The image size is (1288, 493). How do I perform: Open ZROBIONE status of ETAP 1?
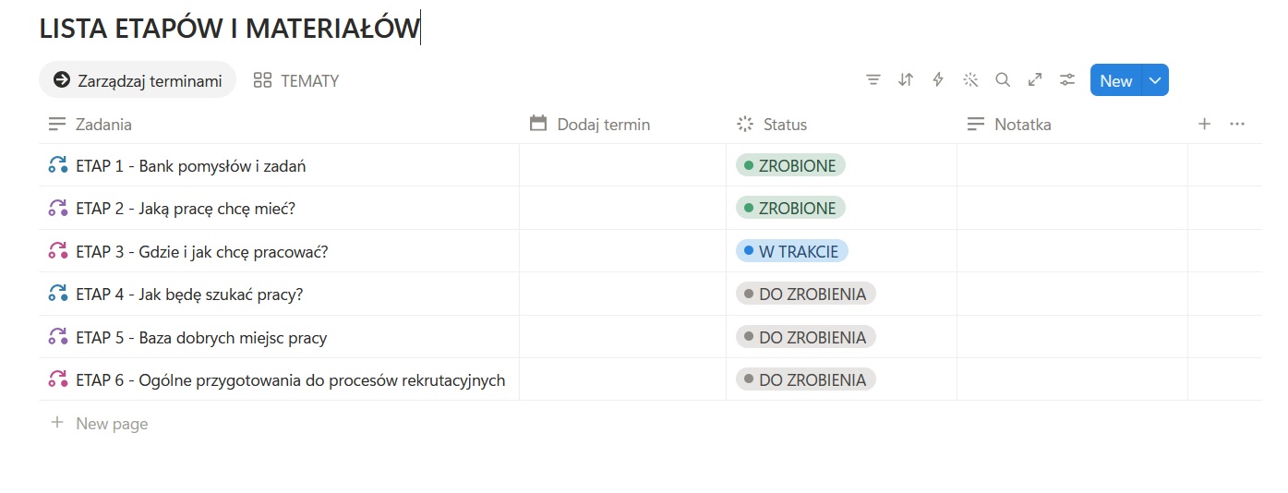[x=790, y=166]
